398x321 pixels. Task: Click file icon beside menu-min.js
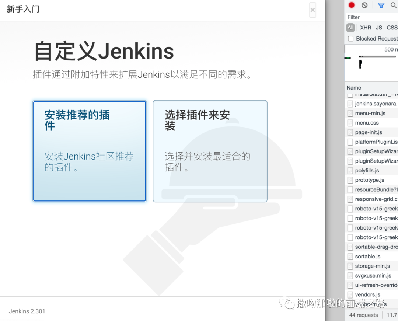pyautogui.click(x=350, y=114)
